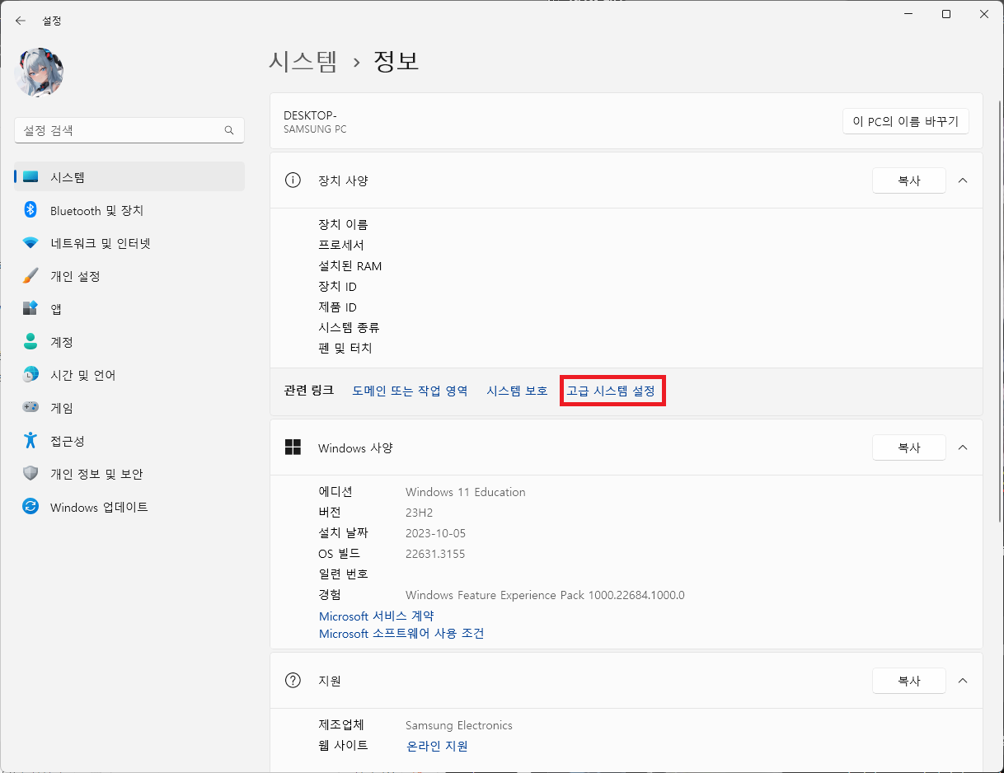Click Windows Feature Experience Pack text
Image resolution: width=1004 pixels, height=773 pixels.
545,595
